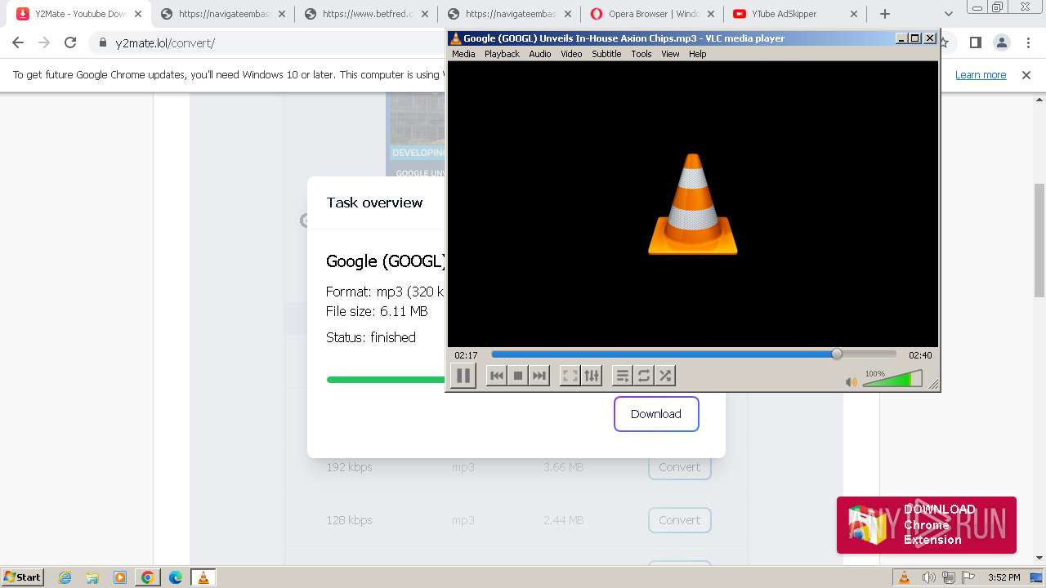The image size is (1046, 588).
Task: Toggle VLC shuffle mode
Action: coord(665,376)
